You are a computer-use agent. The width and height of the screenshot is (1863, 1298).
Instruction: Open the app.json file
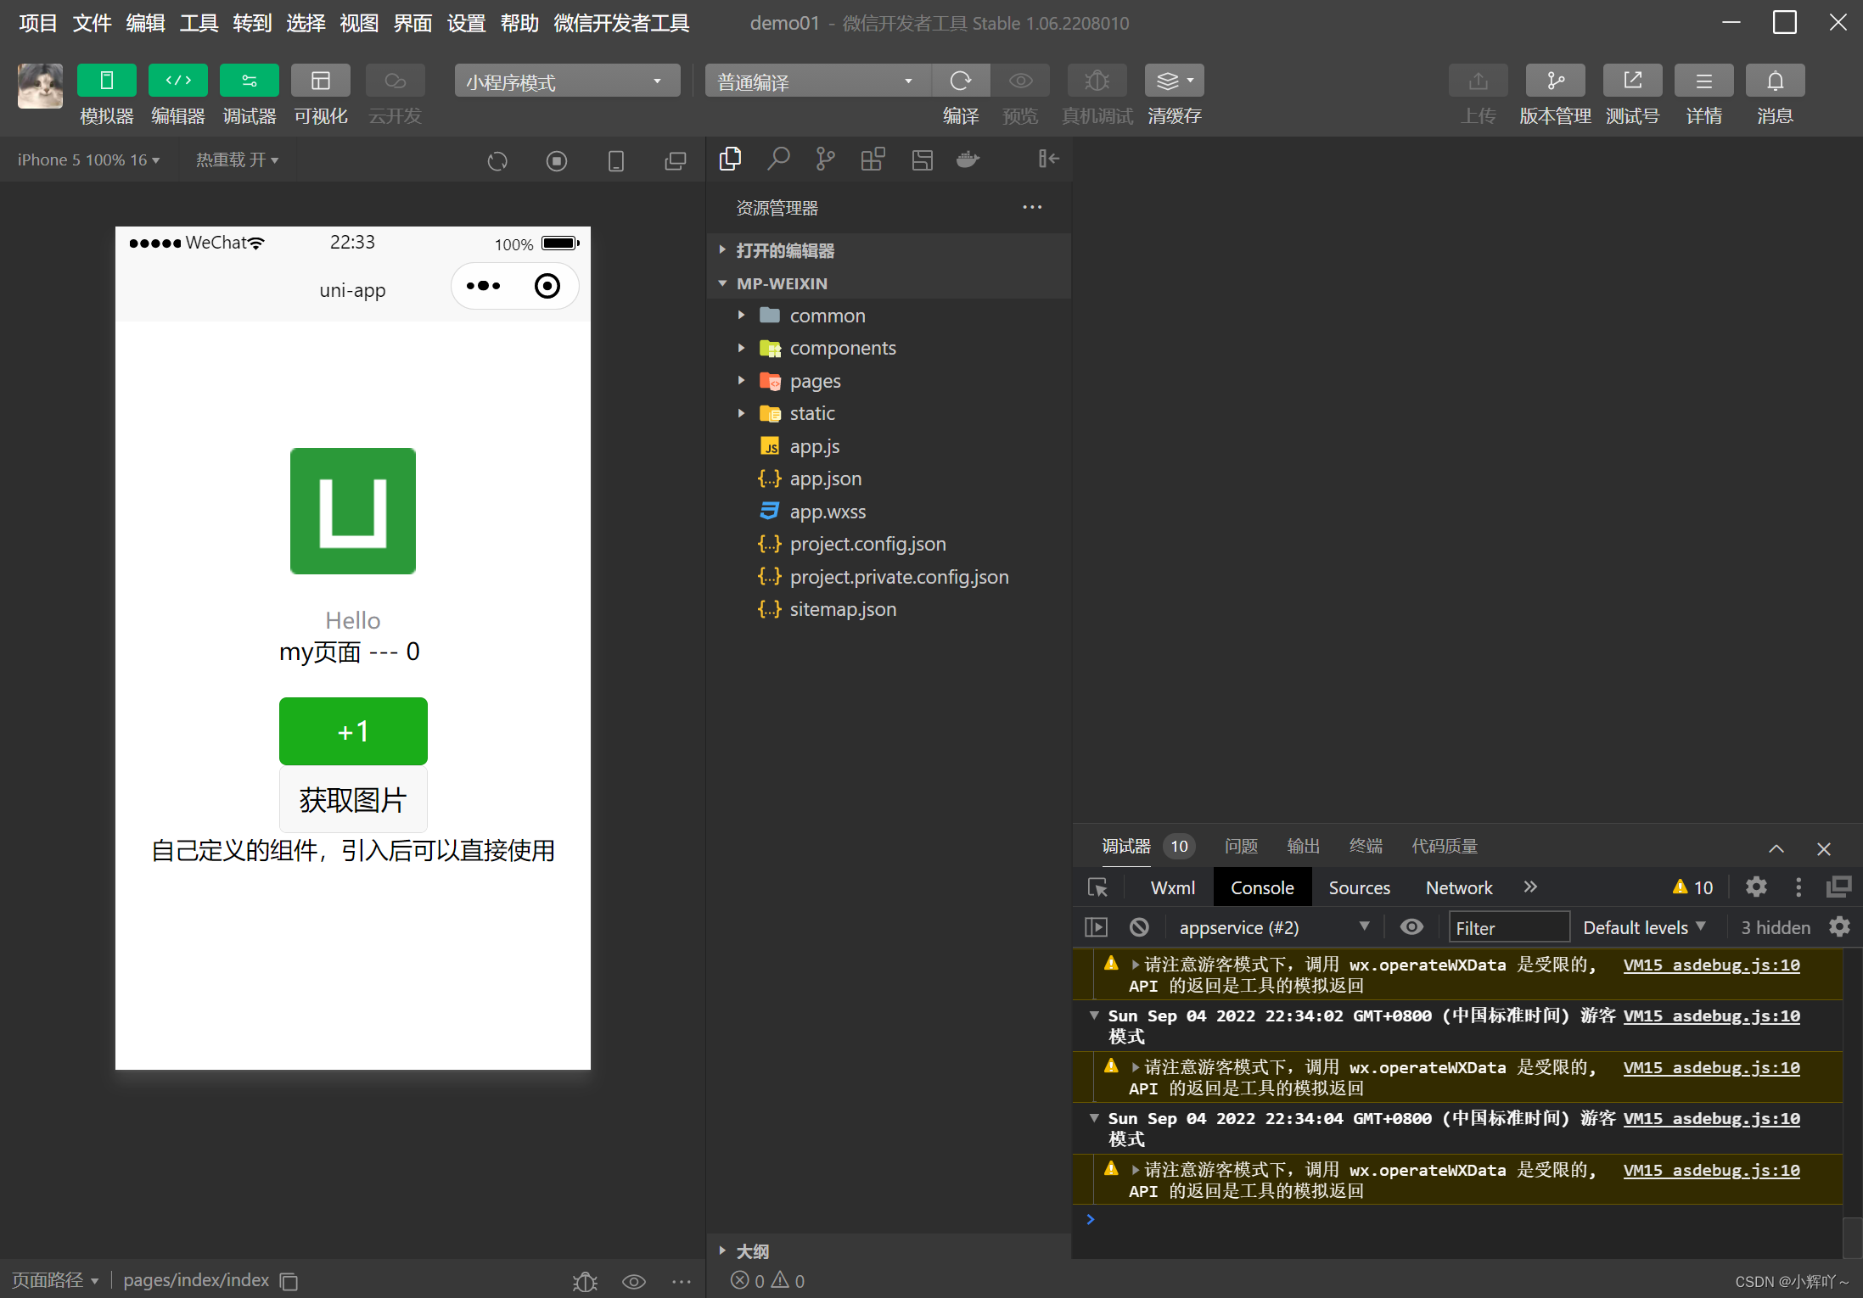(889, 478)
